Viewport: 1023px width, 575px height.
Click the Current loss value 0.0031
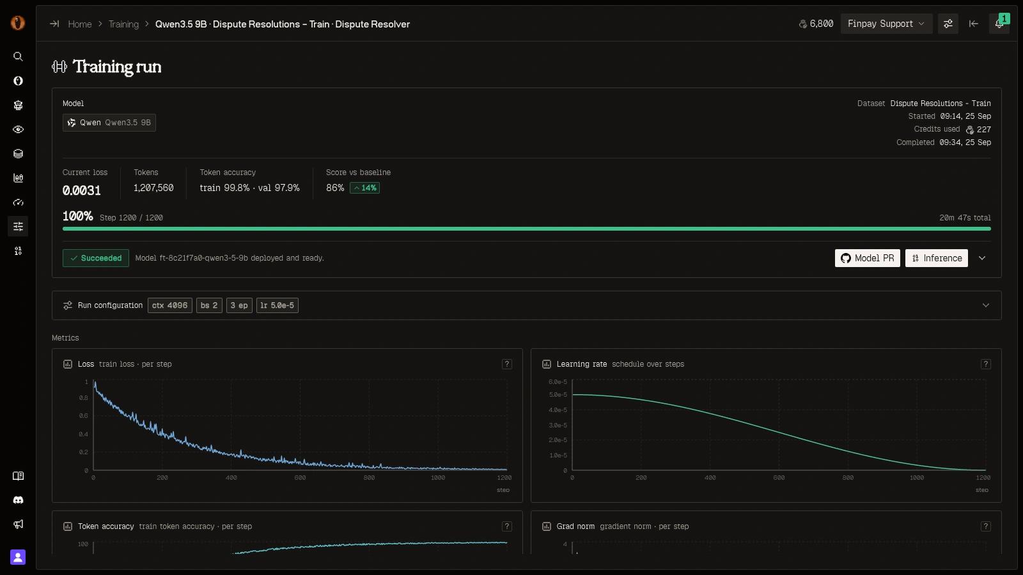(x=82, y=190)
